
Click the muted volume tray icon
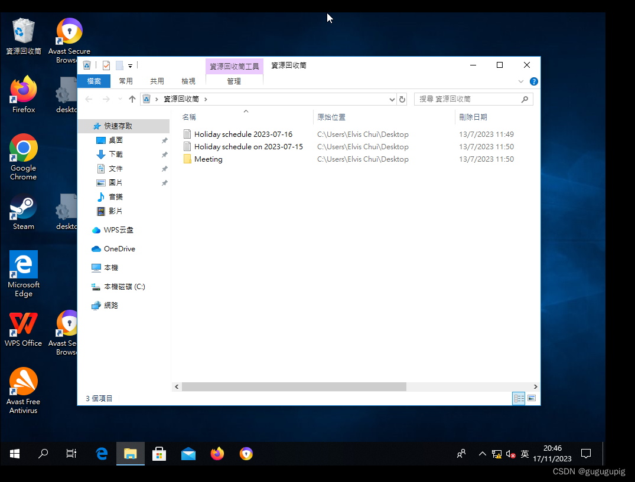coord(511,454)
